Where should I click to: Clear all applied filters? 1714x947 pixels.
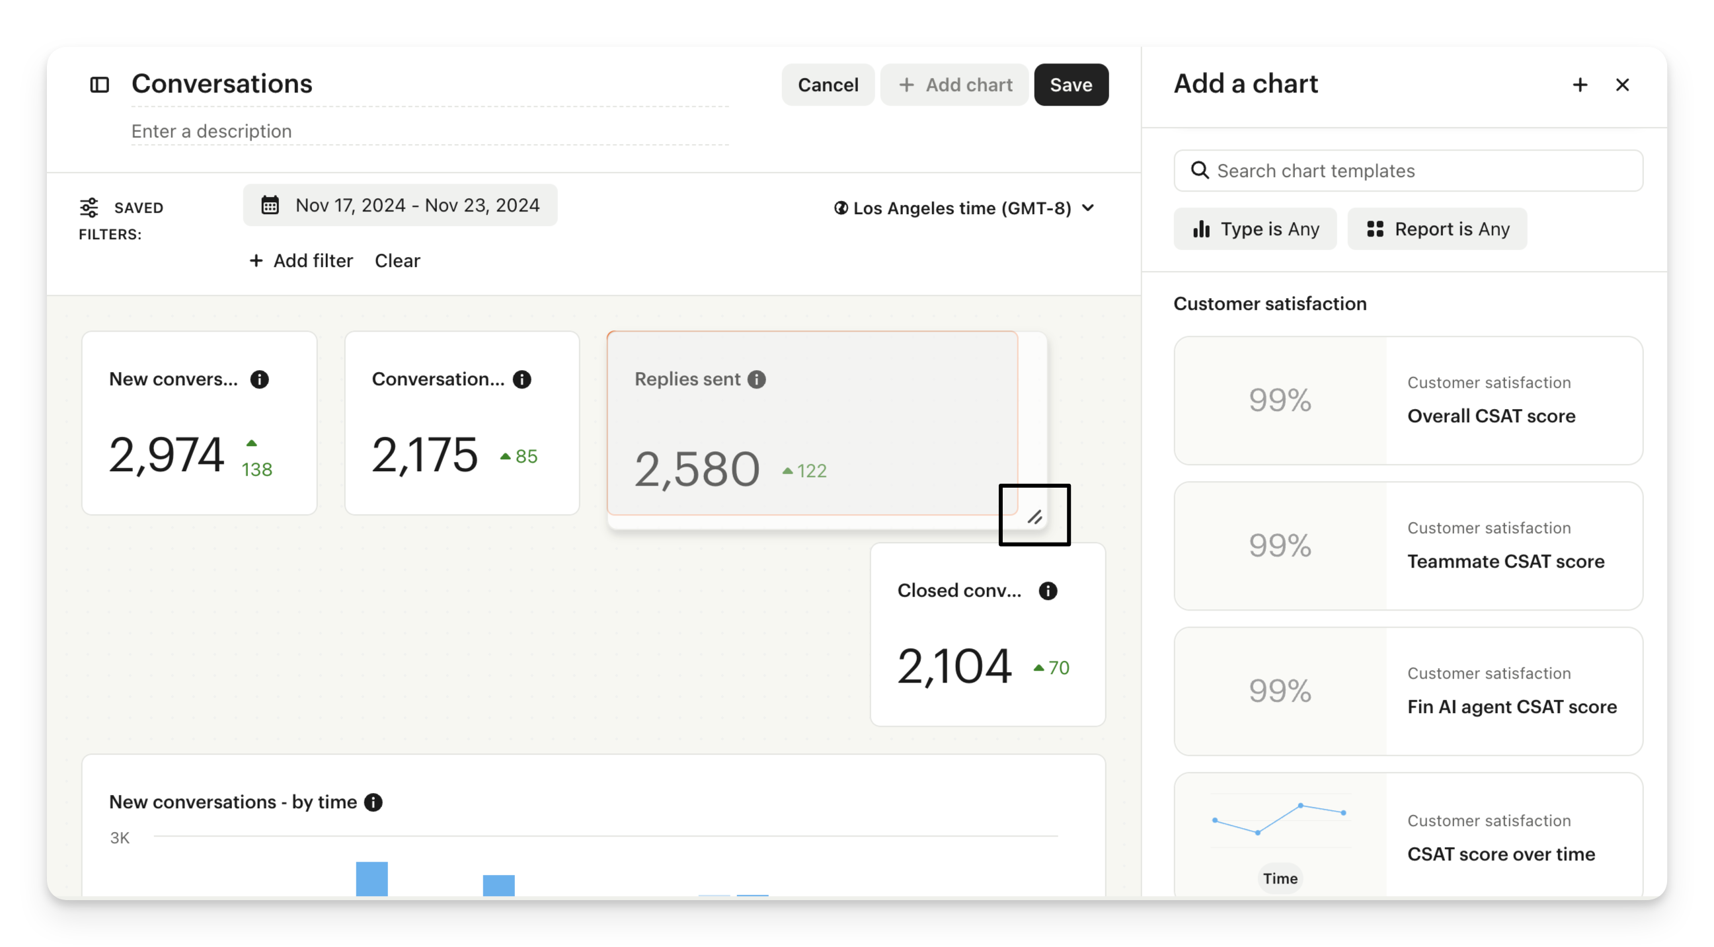tap(397, 260)
